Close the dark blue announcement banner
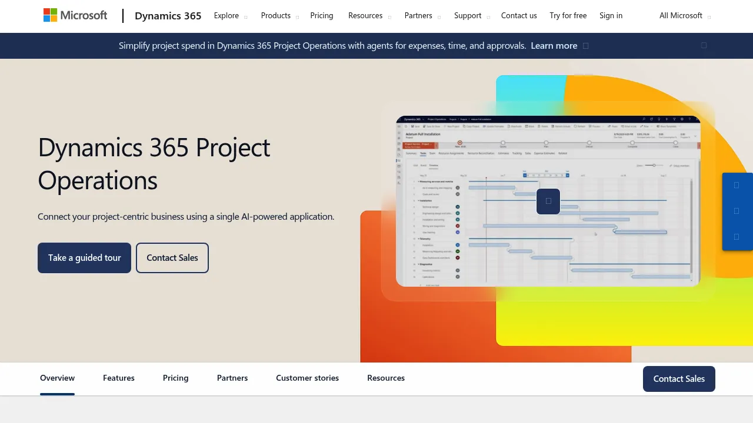The height and width of the screenshot is (423, 753). point(704,45)
